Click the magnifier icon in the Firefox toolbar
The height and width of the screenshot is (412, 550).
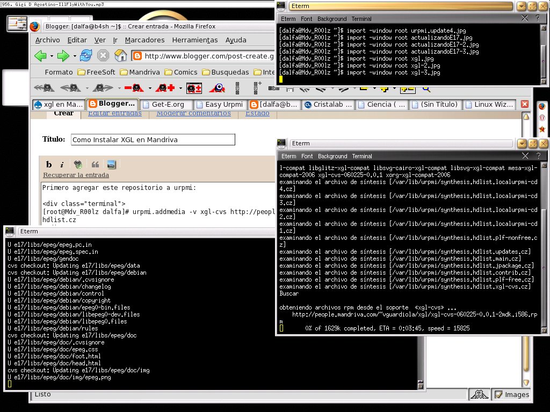pyautogui.click(x=426, y=90)
